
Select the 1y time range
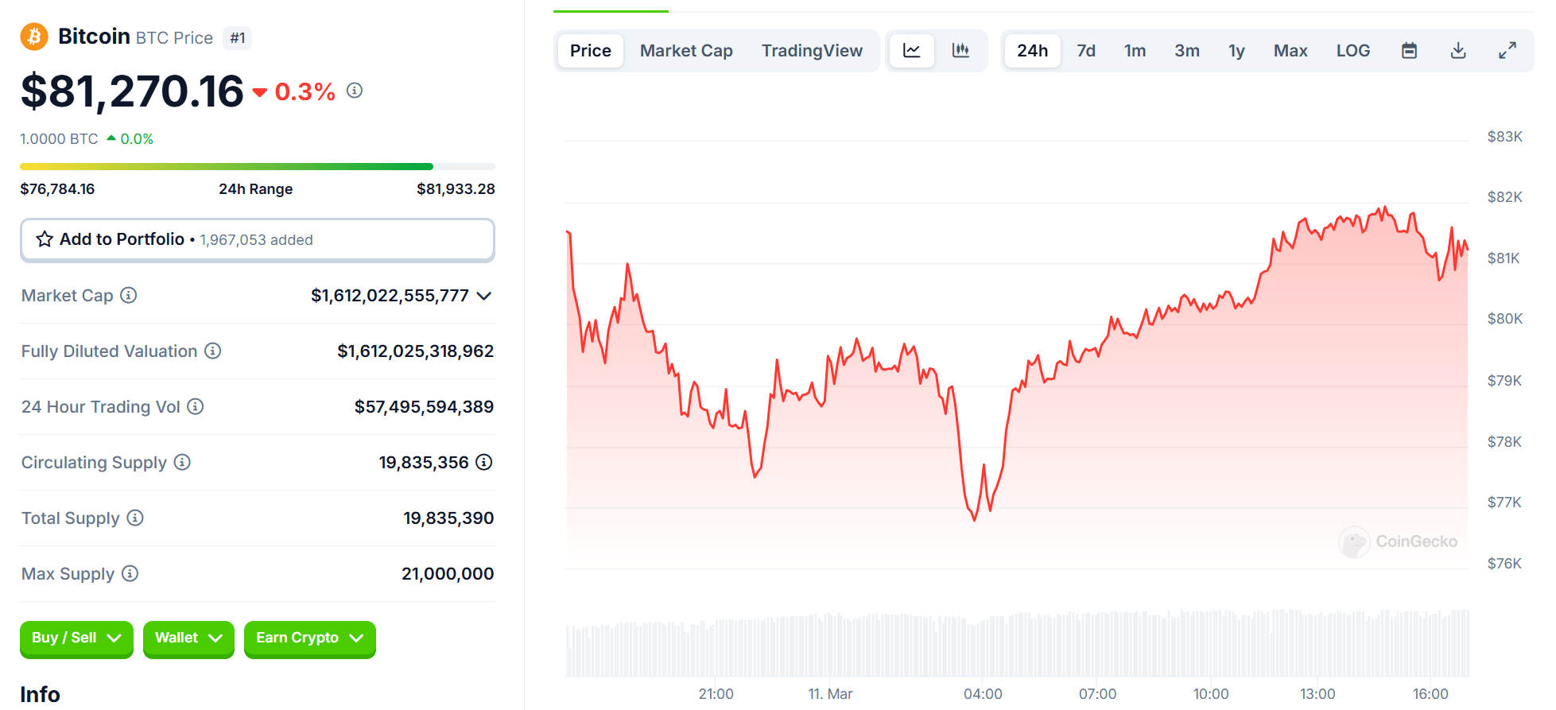(1236, 51)
